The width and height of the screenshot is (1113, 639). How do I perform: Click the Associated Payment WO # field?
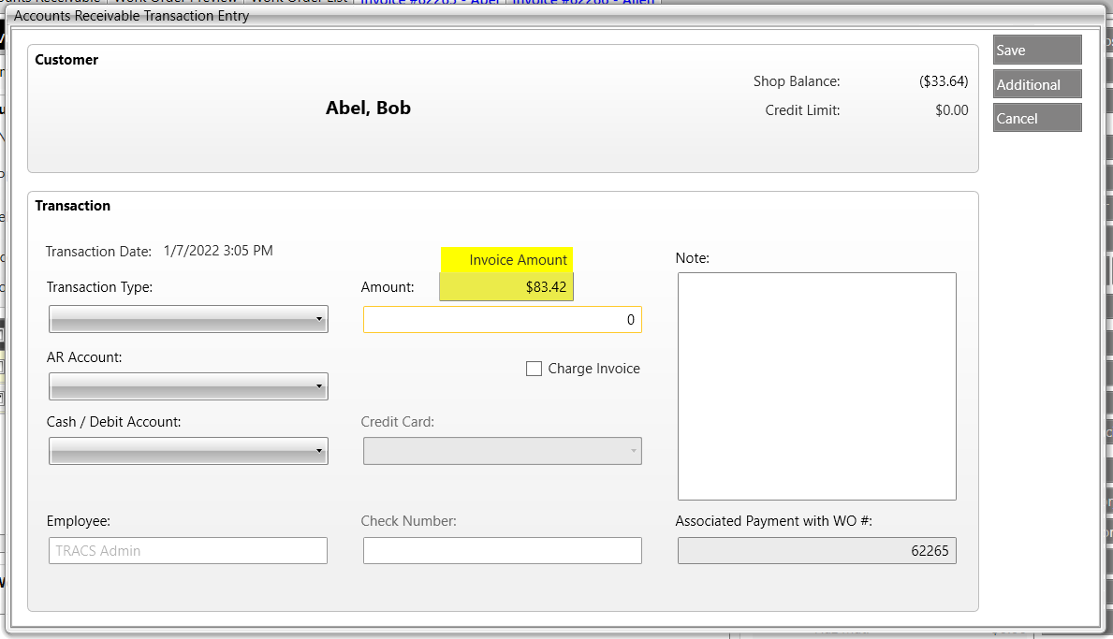pos(816,551)
